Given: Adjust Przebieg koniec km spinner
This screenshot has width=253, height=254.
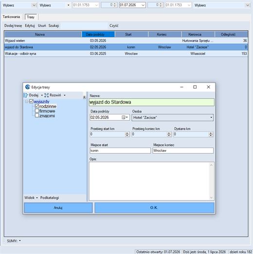Looking at the screenshot, I should [169, 134].
